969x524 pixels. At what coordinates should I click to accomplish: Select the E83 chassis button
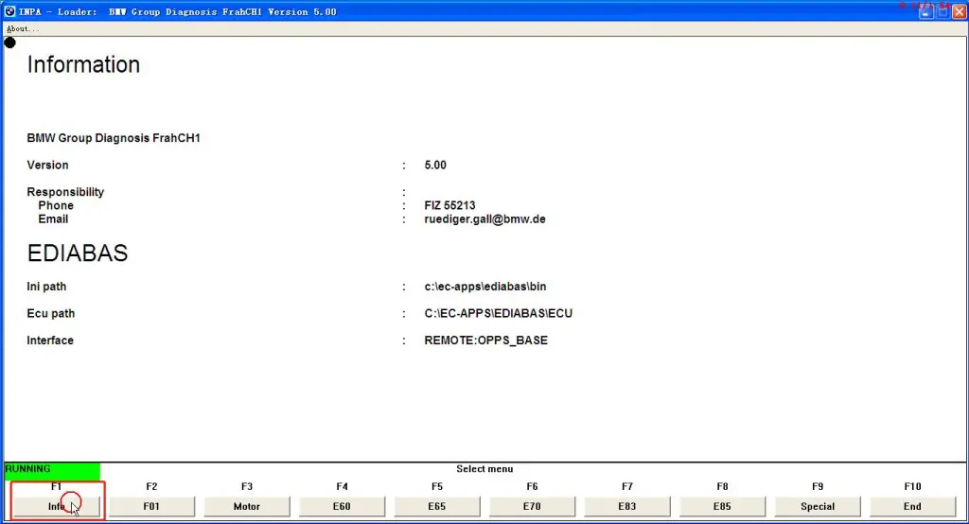pos(627,506)
